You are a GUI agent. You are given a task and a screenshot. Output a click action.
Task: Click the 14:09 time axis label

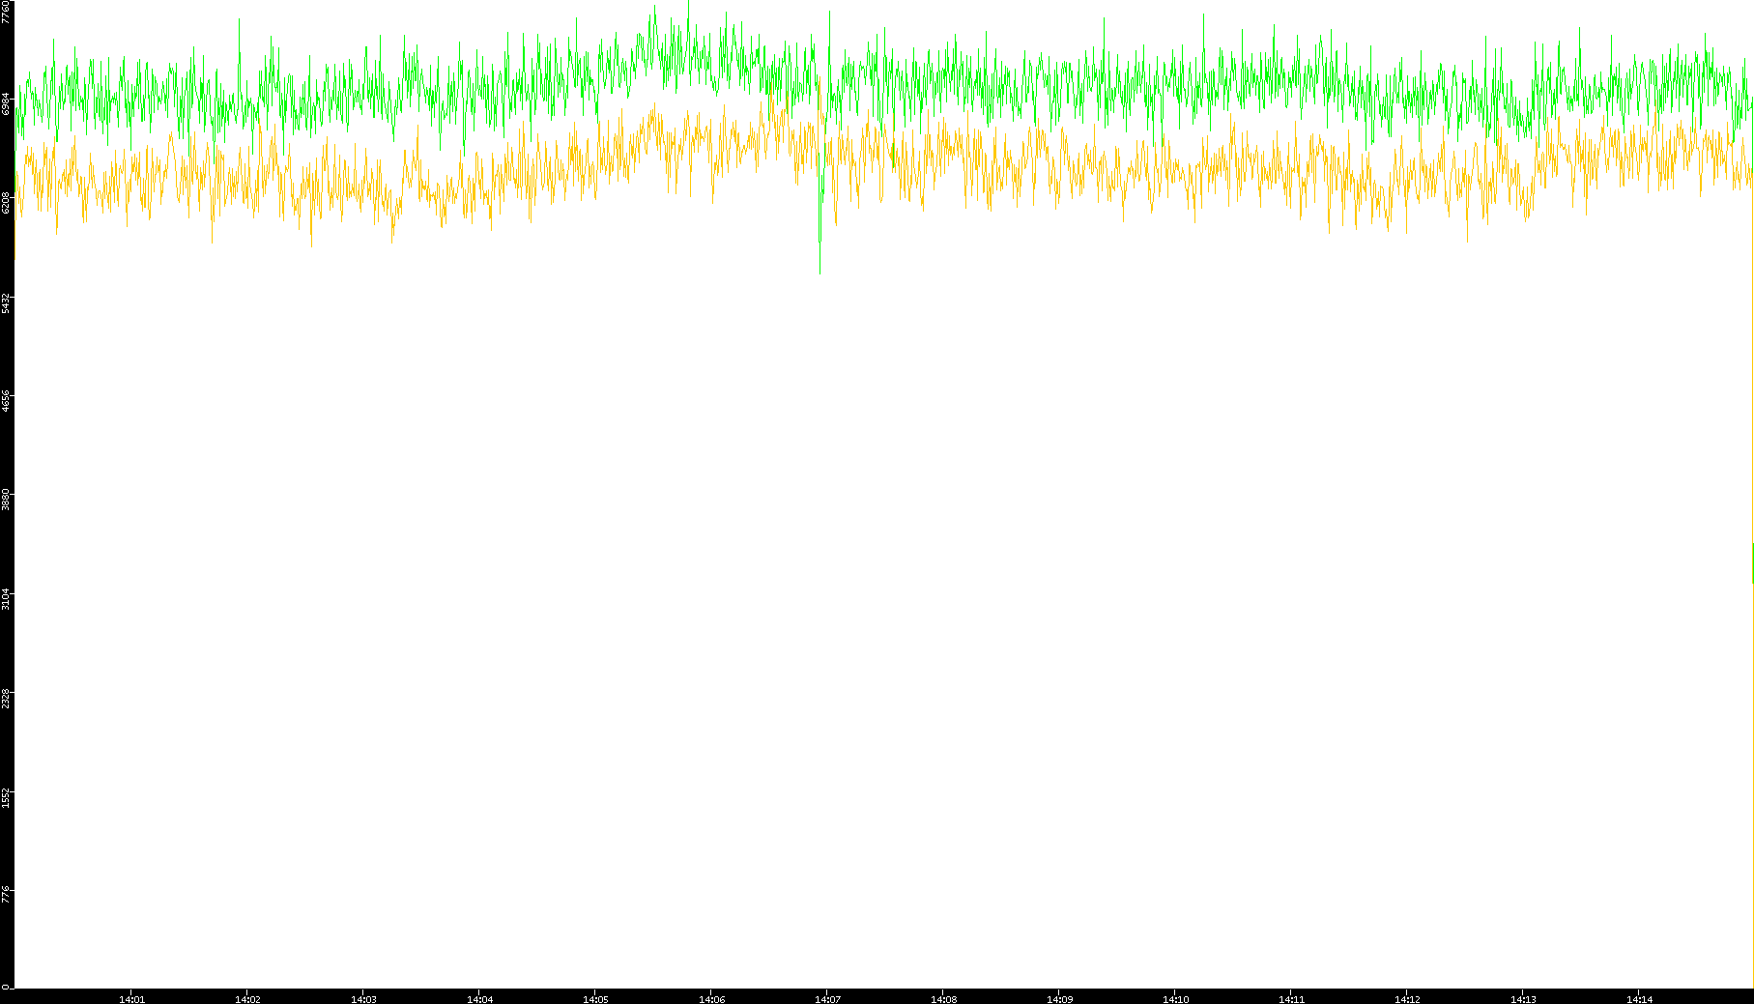click(1059, 998)
